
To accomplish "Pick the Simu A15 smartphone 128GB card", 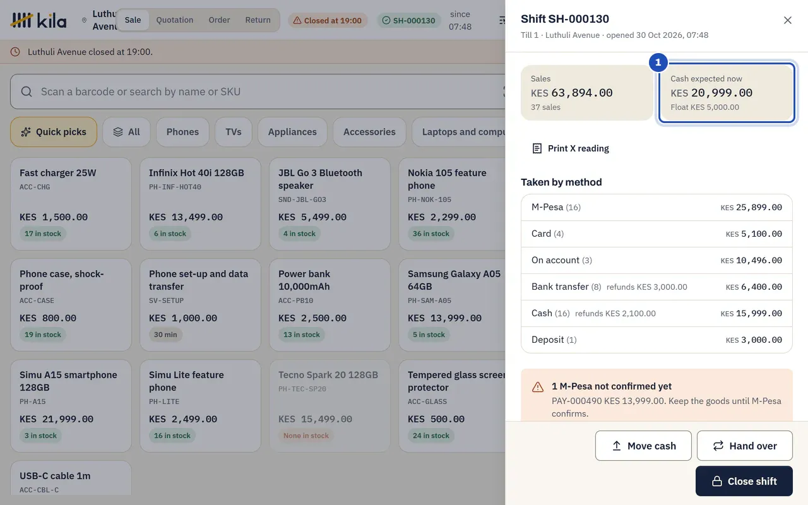I will point(71,406).
